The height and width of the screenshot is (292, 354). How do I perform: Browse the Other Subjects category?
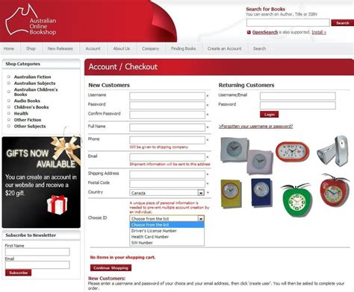point(30,126)
